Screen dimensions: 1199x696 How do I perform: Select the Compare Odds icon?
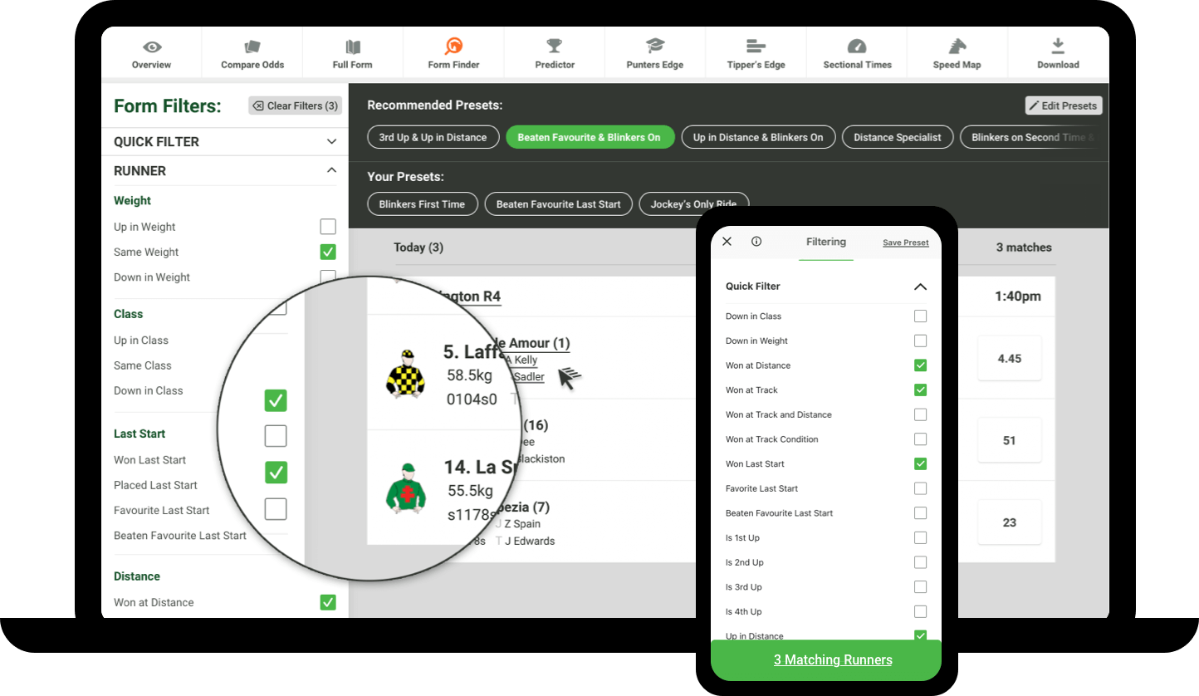point(252,46)
